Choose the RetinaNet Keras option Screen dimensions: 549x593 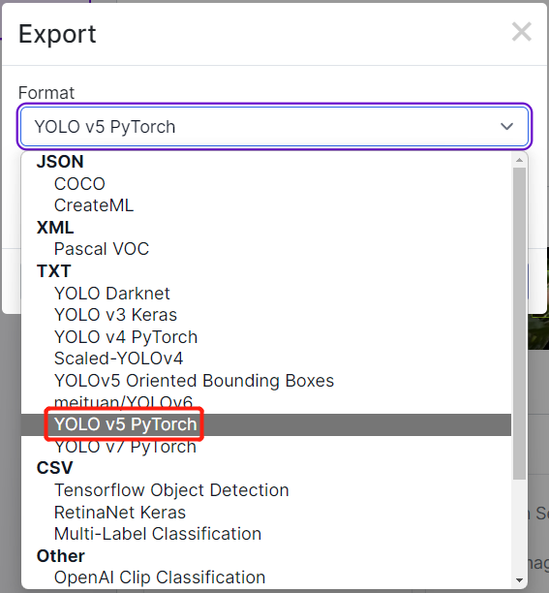click(266, 512)
